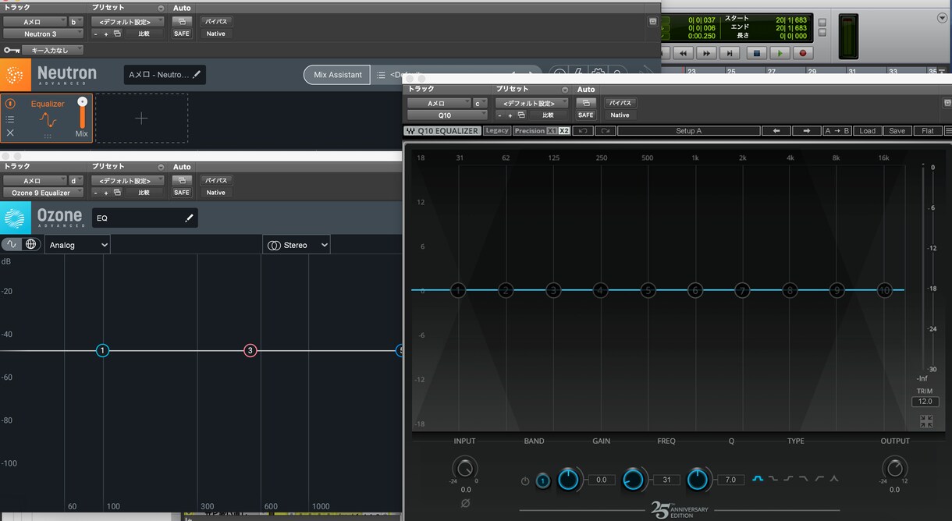Click the Pro Tools Record transport button
This screenshot has width=952, height=521.
(804, 53)
